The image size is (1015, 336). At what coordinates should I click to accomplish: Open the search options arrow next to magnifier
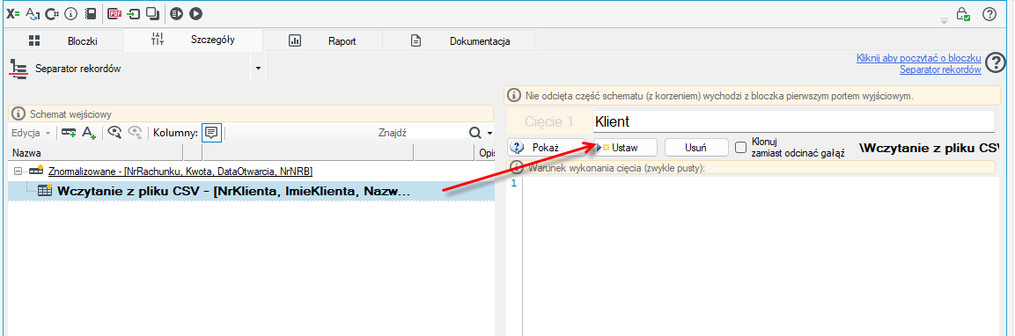click(x=490, y=133)
